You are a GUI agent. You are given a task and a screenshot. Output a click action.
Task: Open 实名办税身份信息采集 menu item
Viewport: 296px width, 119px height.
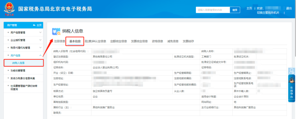click(24, 78)
